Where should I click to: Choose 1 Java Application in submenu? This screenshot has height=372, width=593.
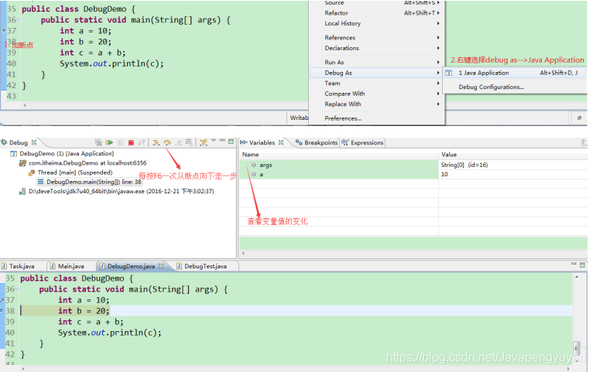(515, 73)
